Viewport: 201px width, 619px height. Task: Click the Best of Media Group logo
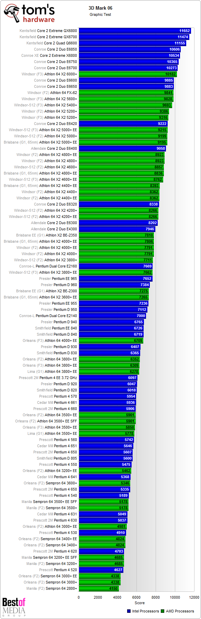[x=14, y=607]
